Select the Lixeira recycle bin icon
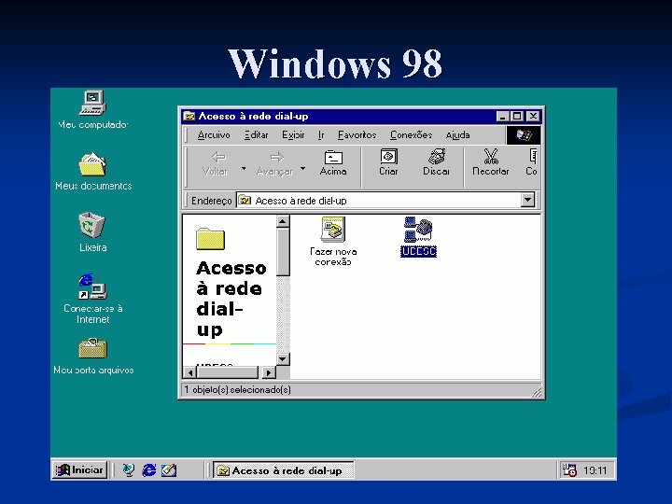 click(x=92, y=225)
